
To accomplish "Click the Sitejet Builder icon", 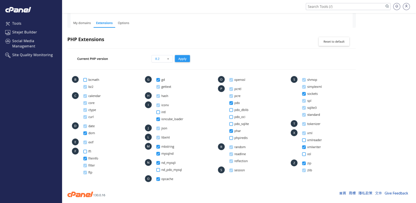I will [8, 32].
